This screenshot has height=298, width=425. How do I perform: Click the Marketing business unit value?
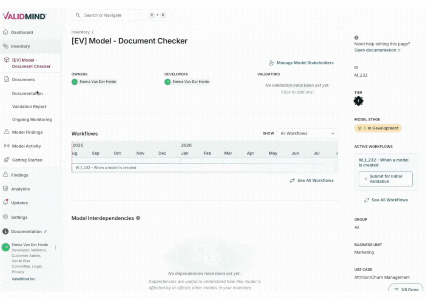[364, 252]
